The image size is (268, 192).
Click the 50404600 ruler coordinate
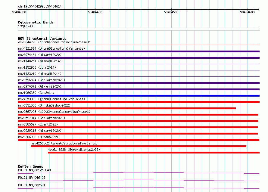point(247,12)
